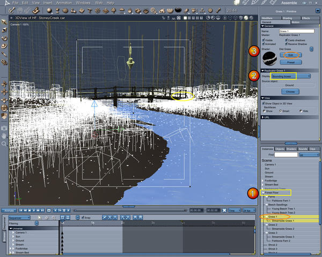Open the 24 fps frame rate dropdown

[x=250, y=210]
